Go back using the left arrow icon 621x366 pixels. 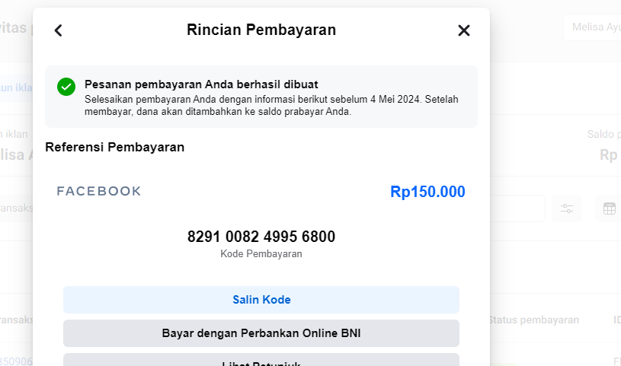pyautogui.click(x=58, y=30)
